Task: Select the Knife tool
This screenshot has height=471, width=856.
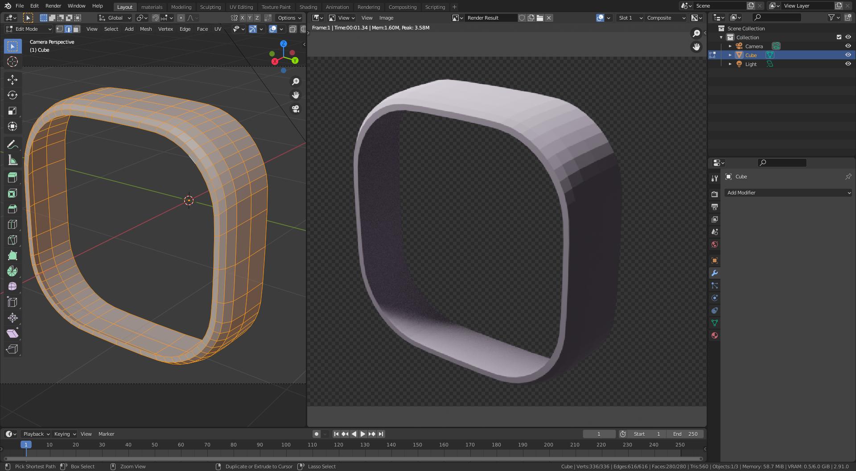Action: pyautogui.click(x=12, y=240)
